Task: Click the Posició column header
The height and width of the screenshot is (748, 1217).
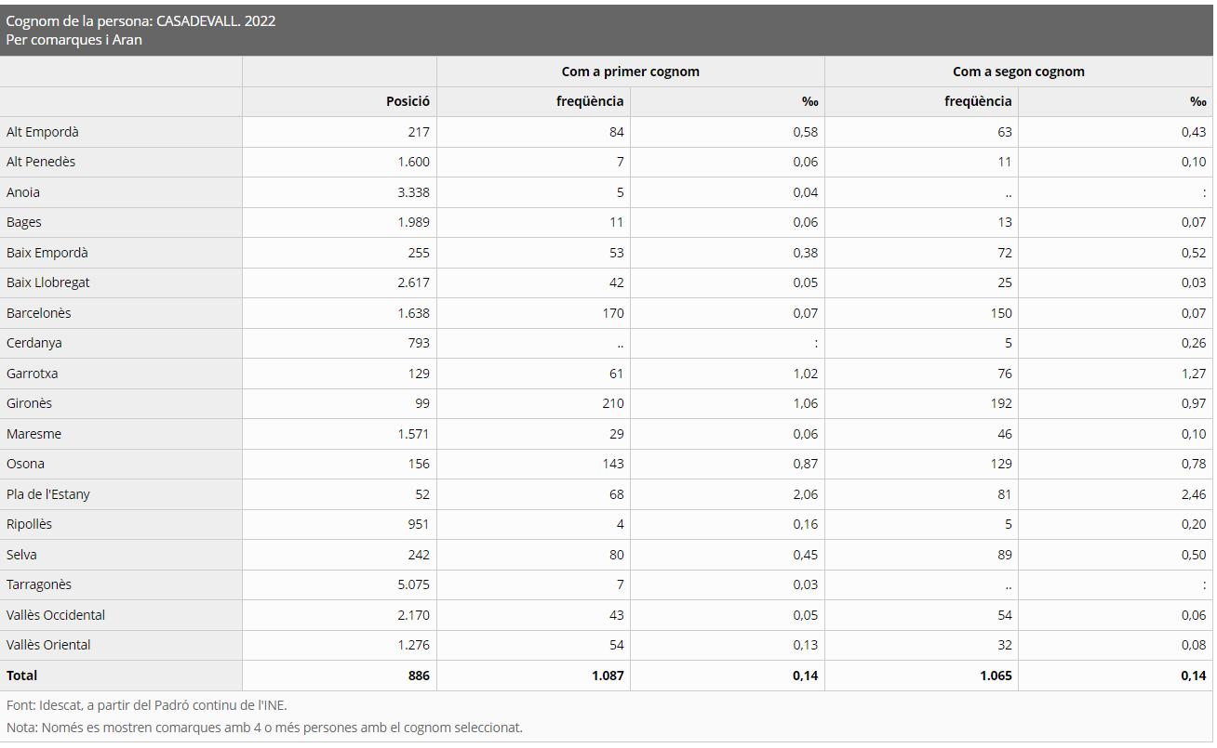Action: (408, 102)
